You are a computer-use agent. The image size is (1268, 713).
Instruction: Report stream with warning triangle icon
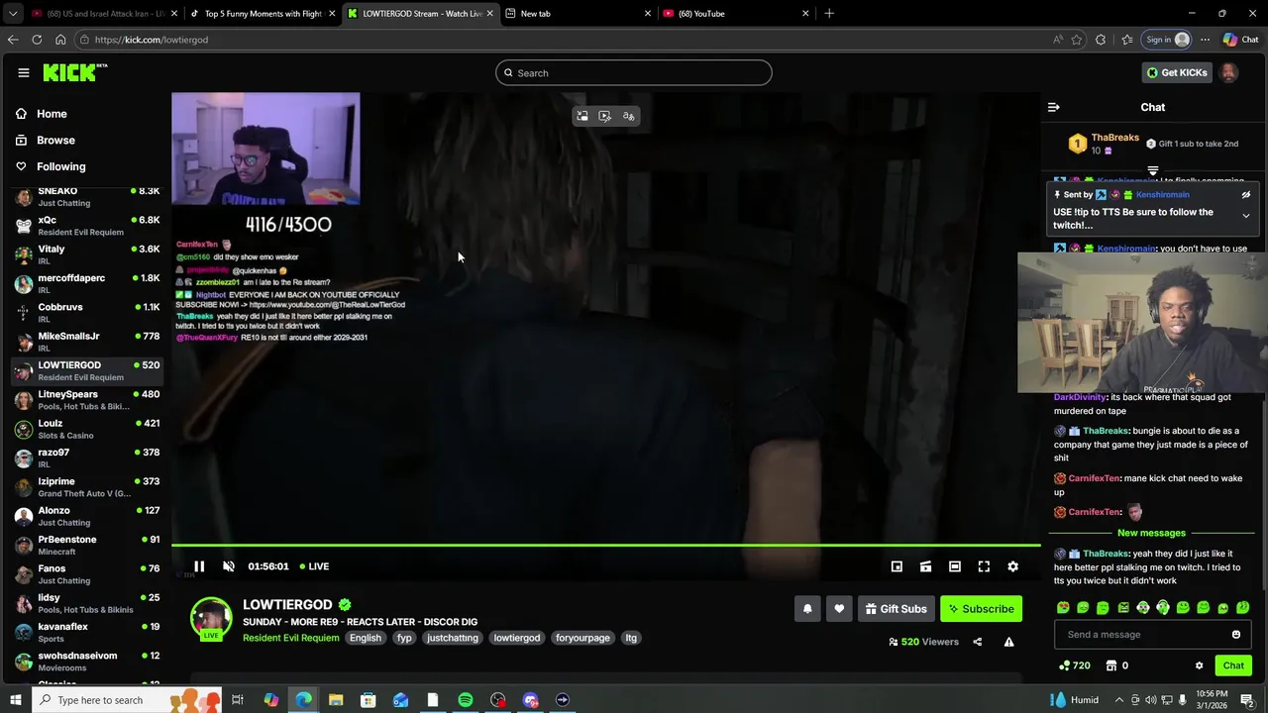(x=1008, y=642)
